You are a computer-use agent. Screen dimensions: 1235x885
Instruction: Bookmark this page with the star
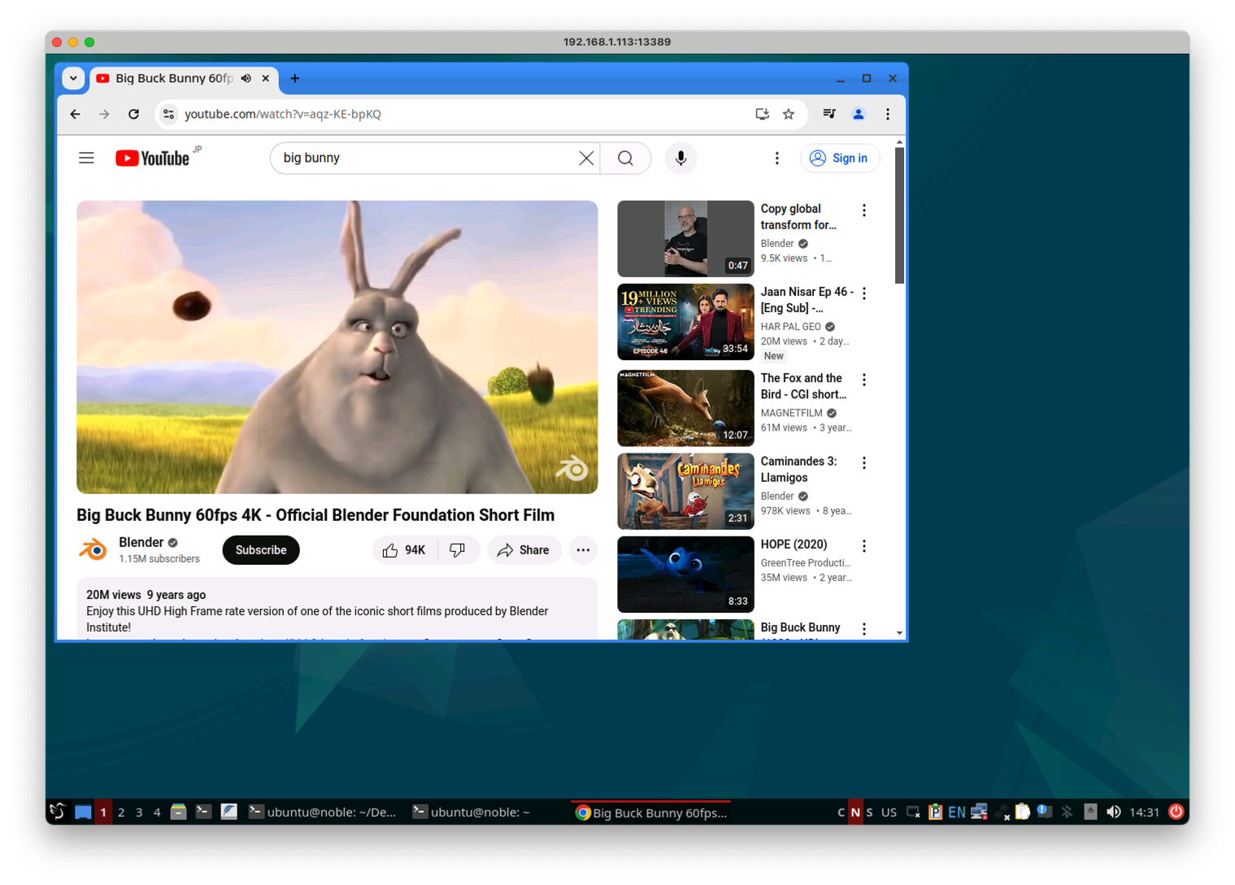point(789,114)
